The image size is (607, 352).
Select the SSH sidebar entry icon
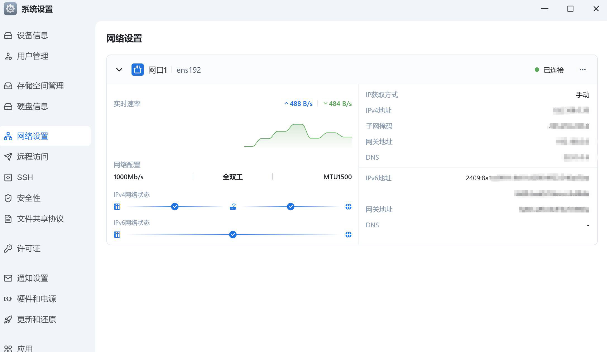[8, 177]
